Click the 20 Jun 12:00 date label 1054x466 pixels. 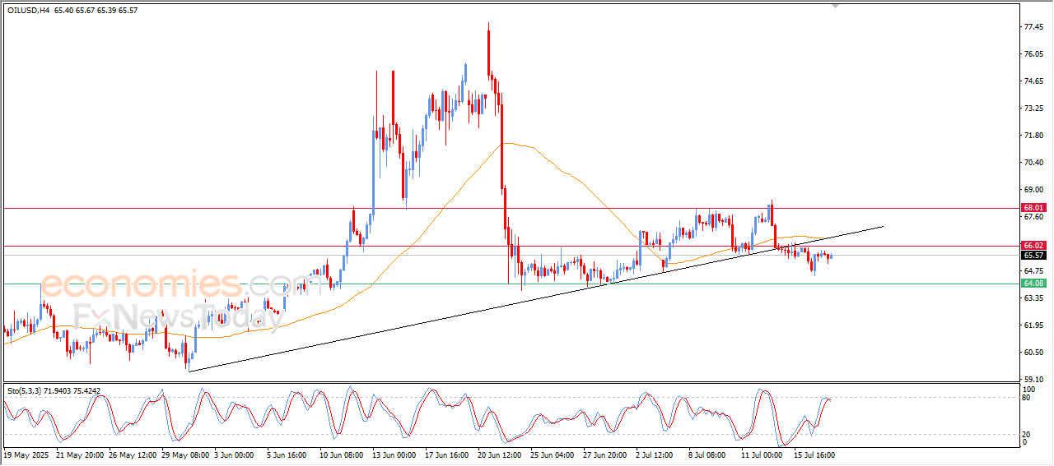tap(501, 454)
